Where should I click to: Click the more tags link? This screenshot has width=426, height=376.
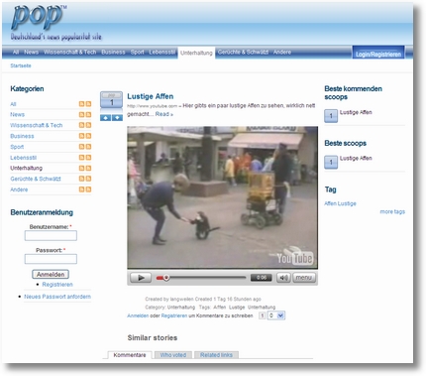click(392, 211)
